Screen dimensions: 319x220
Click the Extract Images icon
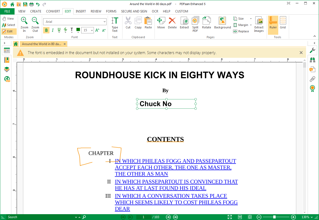tap(259, 25)
